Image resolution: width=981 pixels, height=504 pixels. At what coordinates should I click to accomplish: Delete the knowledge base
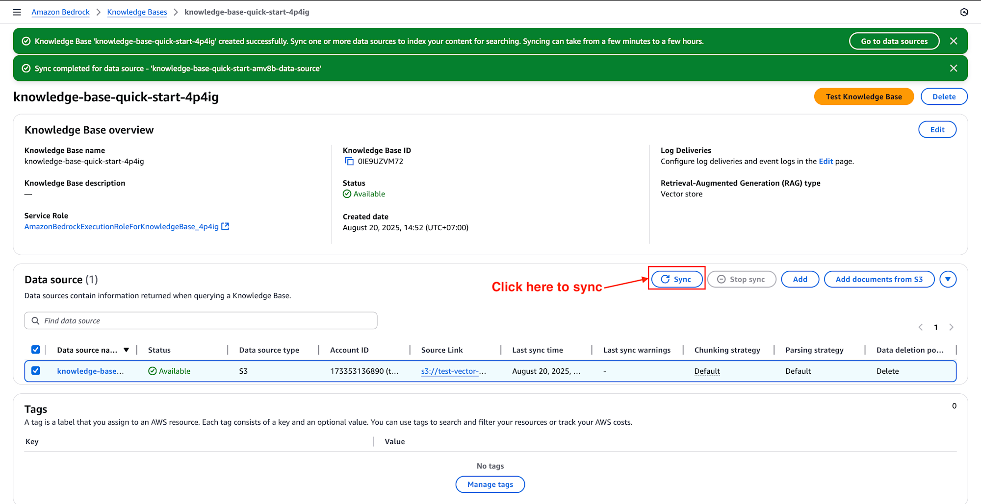pyautogui.click(x=944, y=96)
